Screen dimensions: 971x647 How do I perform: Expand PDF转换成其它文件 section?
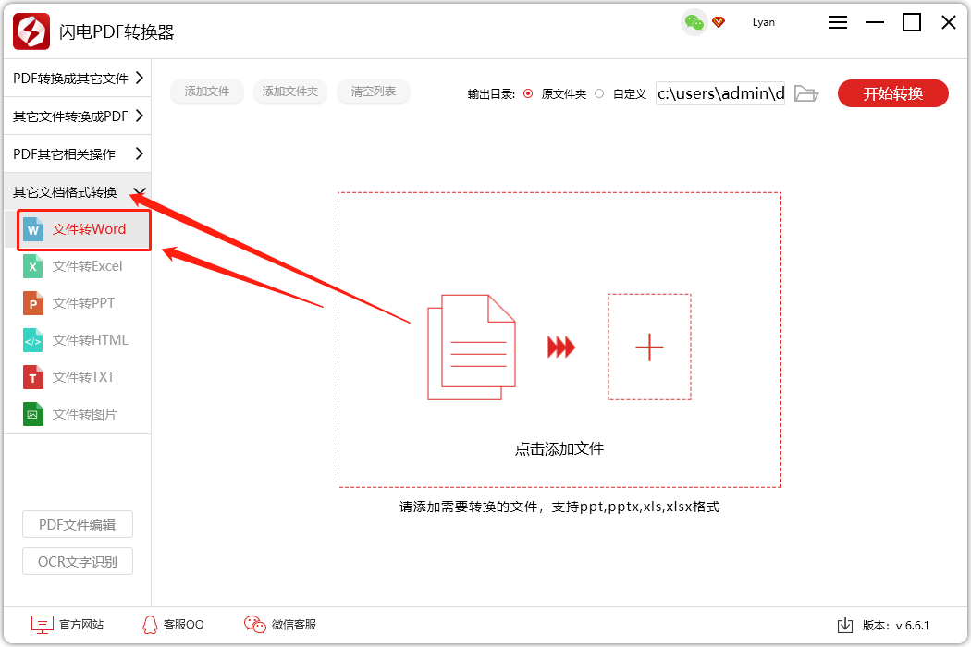click(78, 78)
